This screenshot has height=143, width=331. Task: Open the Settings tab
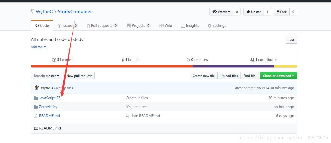tap(217, 25)
